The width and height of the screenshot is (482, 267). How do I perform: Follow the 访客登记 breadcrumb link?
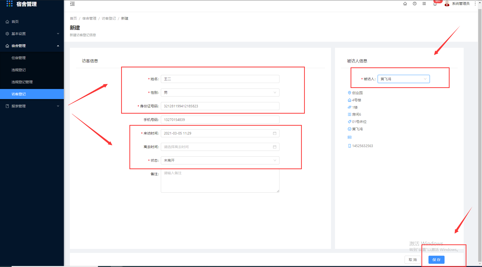[109, 18]
